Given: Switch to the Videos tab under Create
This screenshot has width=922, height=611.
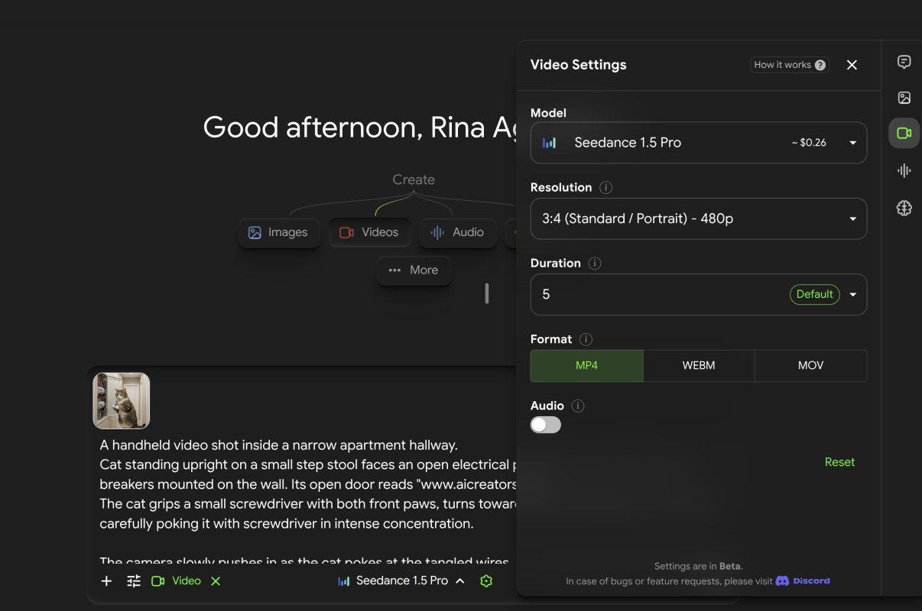Looking at the screenshot, I should tap(369, 232).
